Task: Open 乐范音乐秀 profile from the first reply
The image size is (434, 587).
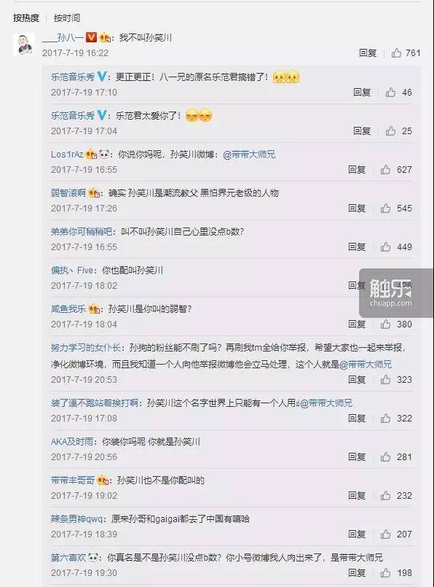Action: click(x=73, y=77)
